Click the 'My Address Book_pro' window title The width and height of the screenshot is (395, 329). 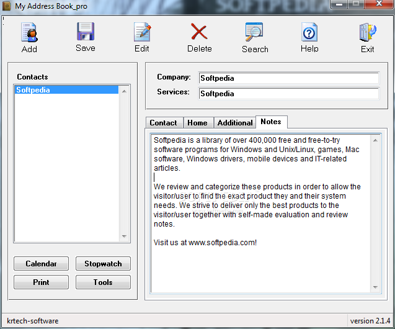click(51, 6)
